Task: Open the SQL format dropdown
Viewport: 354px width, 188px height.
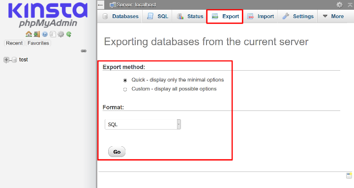Action: [x=143, y=124]
